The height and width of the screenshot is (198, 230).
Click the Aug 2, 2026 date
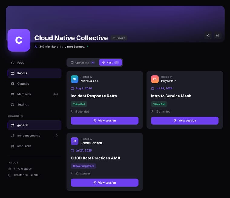coord(84,88)
